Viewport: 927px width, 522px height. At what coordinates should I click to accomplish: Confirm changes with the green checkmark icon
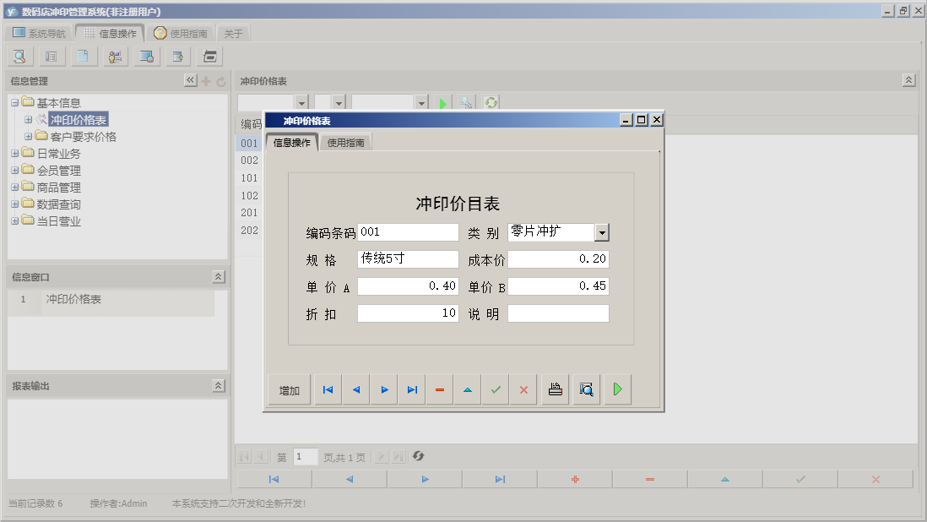pos(496,389)
